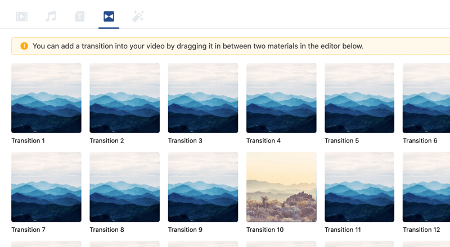Screen dimensions: 450x247
Task: Click the 'Transition 9' label
Action: (185, 230)
